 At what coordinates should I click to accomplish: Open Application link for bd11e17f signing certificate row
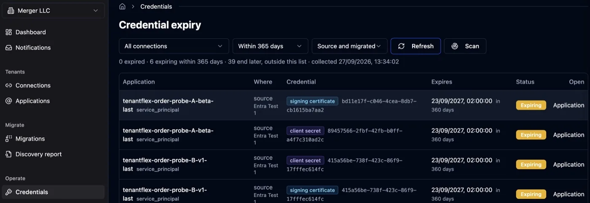coord(569,105)
